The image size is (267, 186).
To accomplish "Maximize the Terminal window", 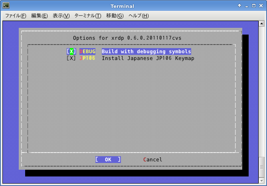I will pos(254,6).
